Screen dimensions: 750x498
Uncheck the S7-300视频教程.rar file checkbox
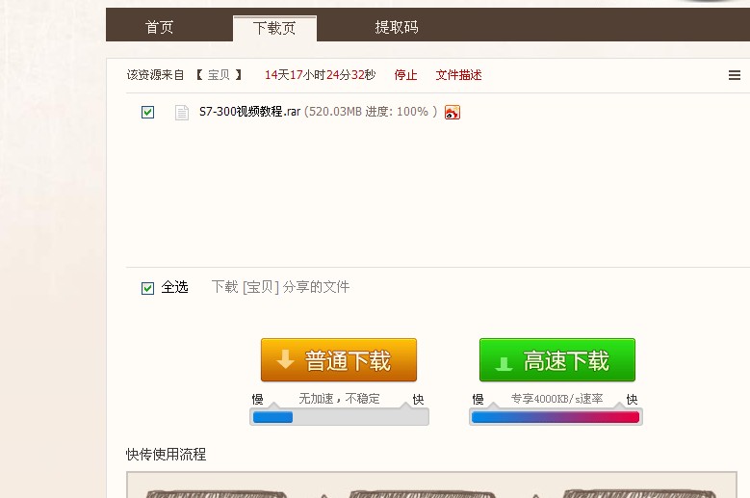point(148,113)
